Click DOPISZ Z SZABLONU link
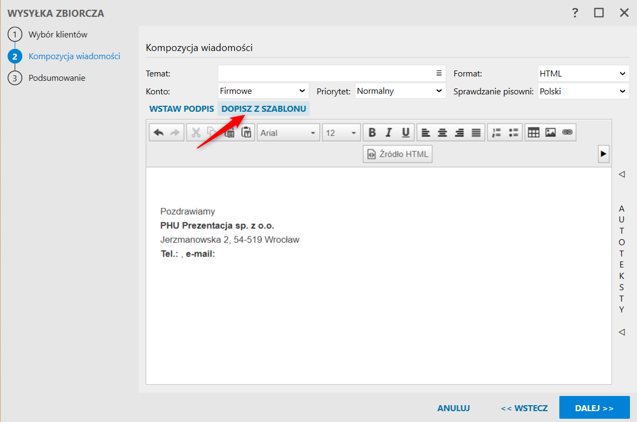The height and width of the screenshot is (422, 637). (264, 108)
